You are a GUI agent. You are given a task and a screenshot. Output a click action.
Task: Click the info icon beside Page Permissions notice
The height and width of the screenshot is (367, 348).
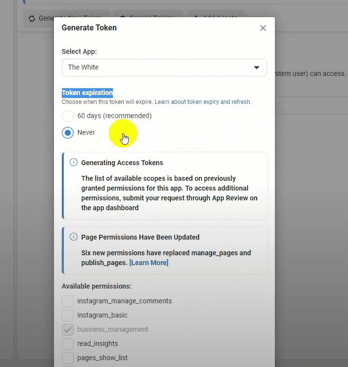(74, 237)
